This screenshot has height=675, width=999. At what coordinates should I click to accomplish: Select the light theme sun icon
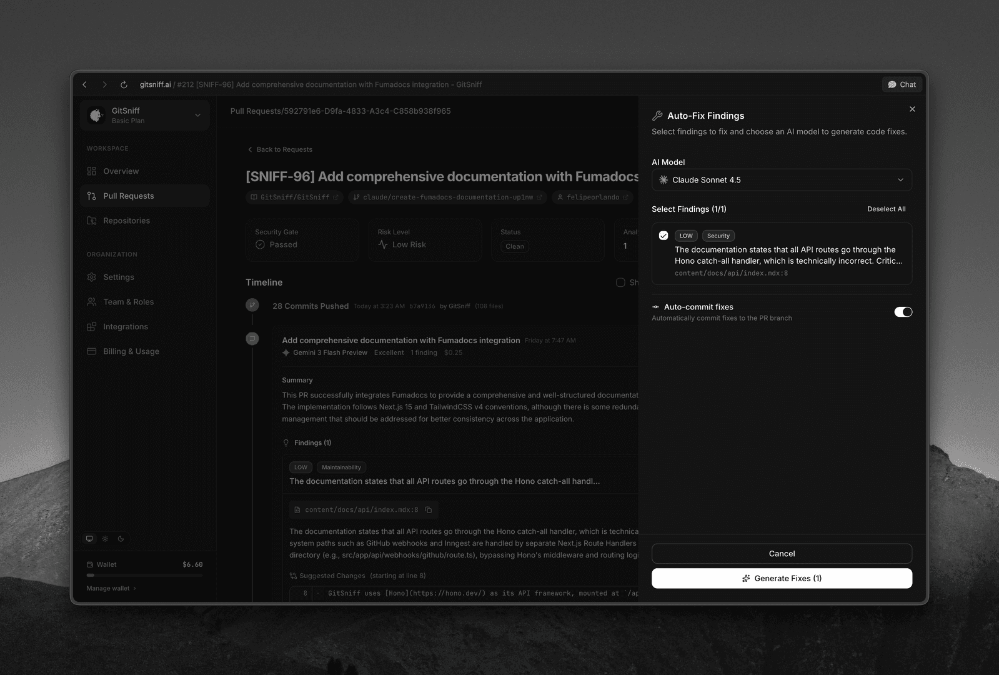coord(105,539)
